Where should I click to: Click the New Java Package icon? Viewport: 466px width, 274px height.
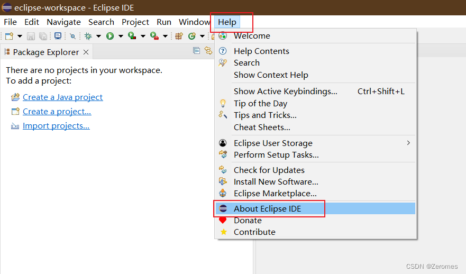click(179, 36)
